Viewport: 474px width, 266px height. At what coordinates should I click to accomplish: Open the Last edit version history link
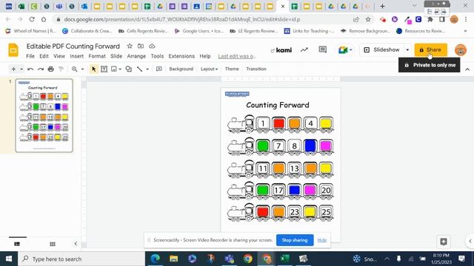(237, 56)
